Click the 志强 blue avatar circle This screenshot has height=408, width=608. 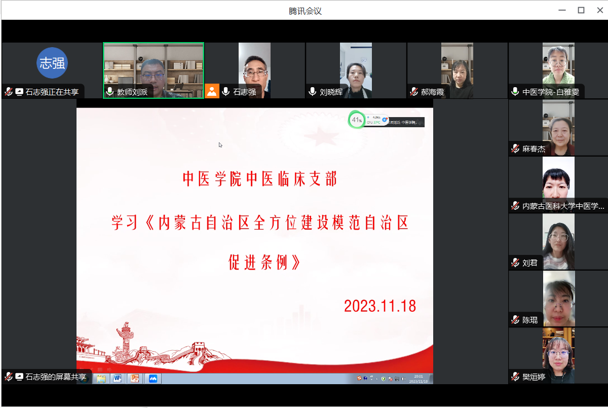tap(52, 63)
